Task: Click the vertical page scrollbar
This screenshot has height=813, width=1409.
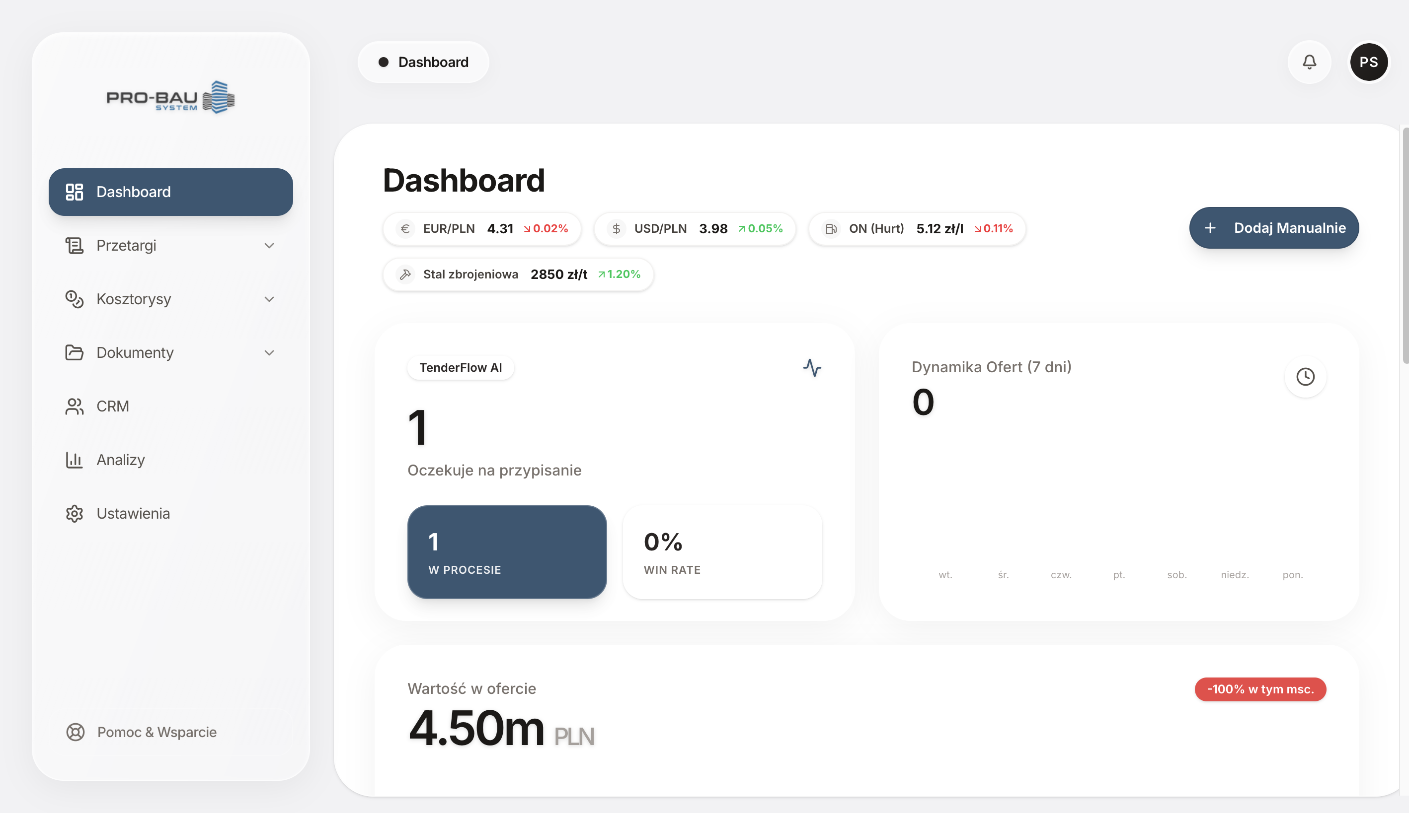Action: pos(1405,246)
